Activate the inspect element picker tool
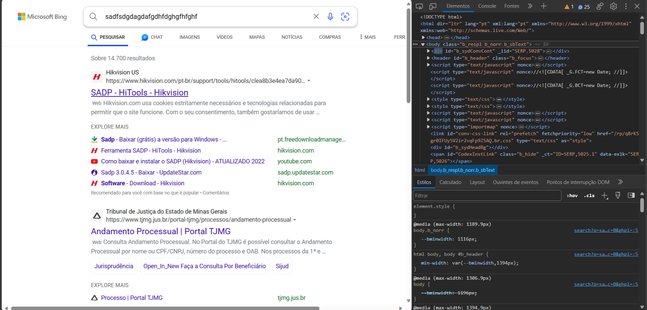 tap(419, 6)
